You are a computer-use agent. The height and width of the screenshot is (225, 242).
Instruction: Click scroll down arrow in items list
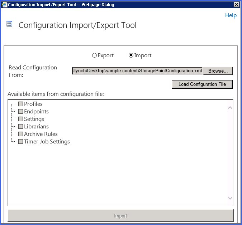[x=230, y=198]
